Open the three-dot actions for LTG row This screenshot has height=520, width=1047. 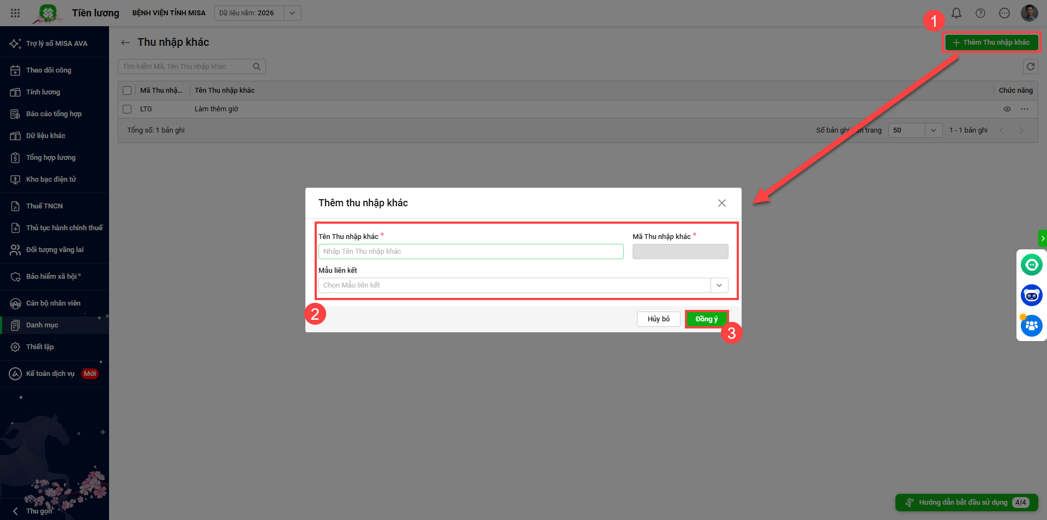pyautogui.click(x=1025, y=109)
